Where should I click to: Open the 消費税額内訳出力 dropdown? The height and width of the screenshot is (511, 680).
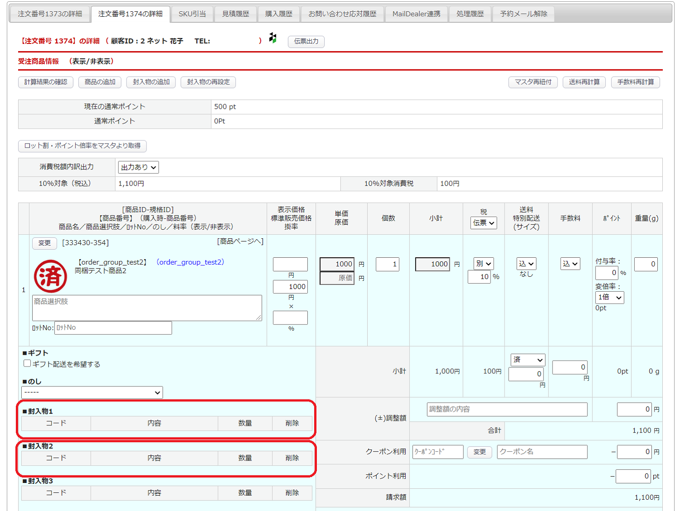click(138, 167)
